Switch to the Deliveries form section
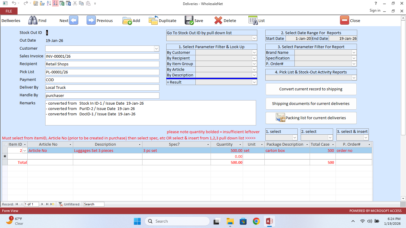The width and height of the screenshot is (406, 228). point(11,21)
